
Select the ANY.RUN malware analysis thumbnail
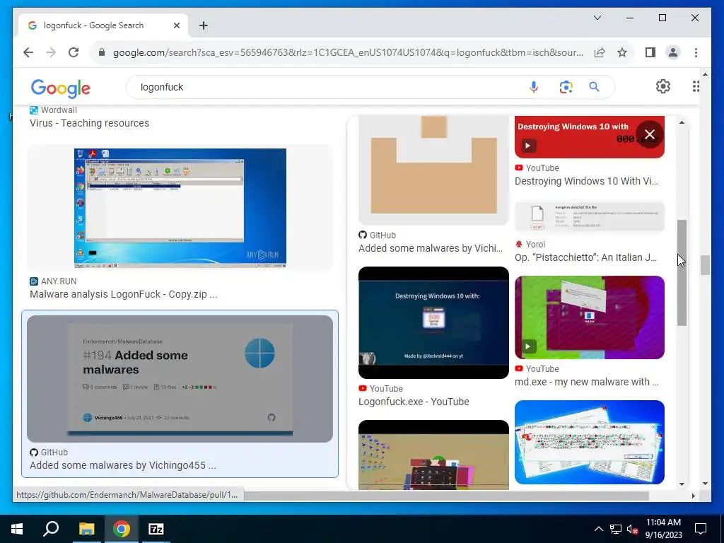tap(180, 208)
